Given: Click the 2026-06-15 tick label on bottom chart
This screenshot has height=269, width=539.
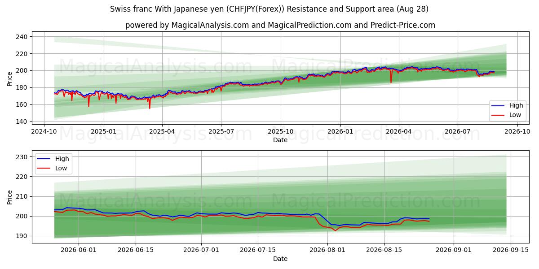Looking at the screenshot, I should coord(136,250).
